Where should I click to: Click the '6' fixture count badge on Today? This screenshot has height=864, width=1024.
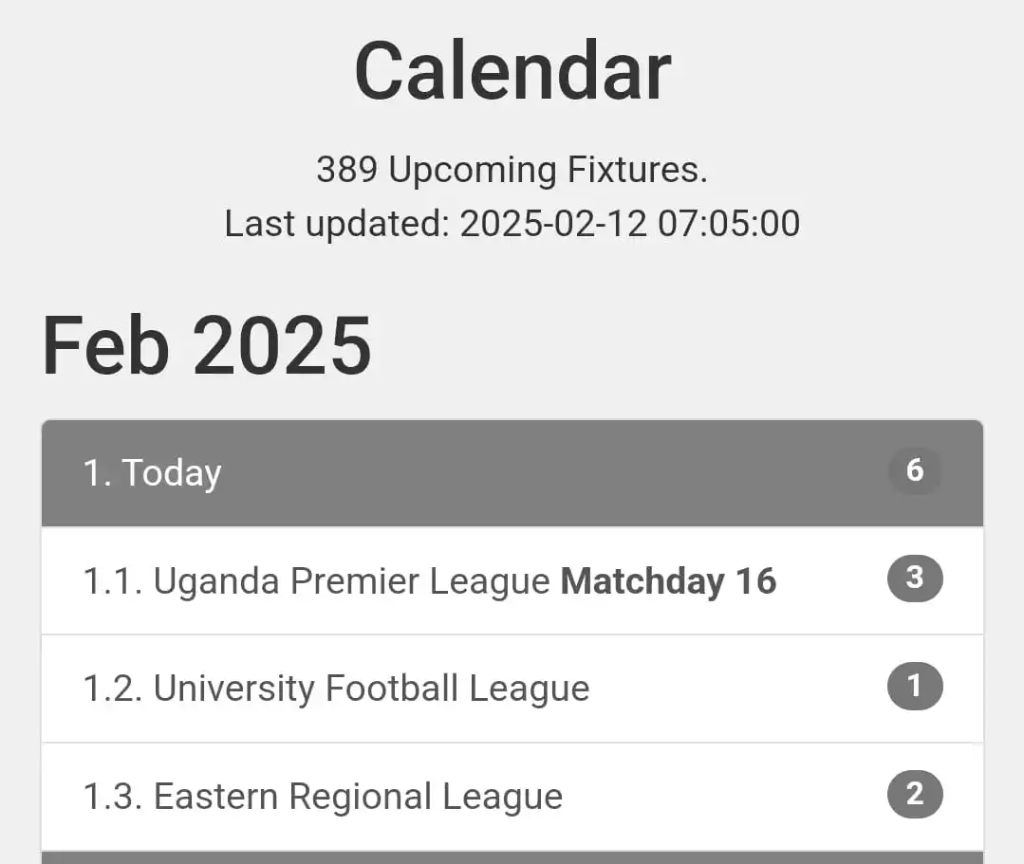point(914,470)
